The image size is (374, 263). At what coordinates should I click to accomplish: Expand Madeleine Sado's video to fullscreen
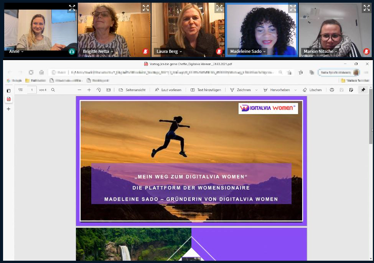click(x=293, y=8)
